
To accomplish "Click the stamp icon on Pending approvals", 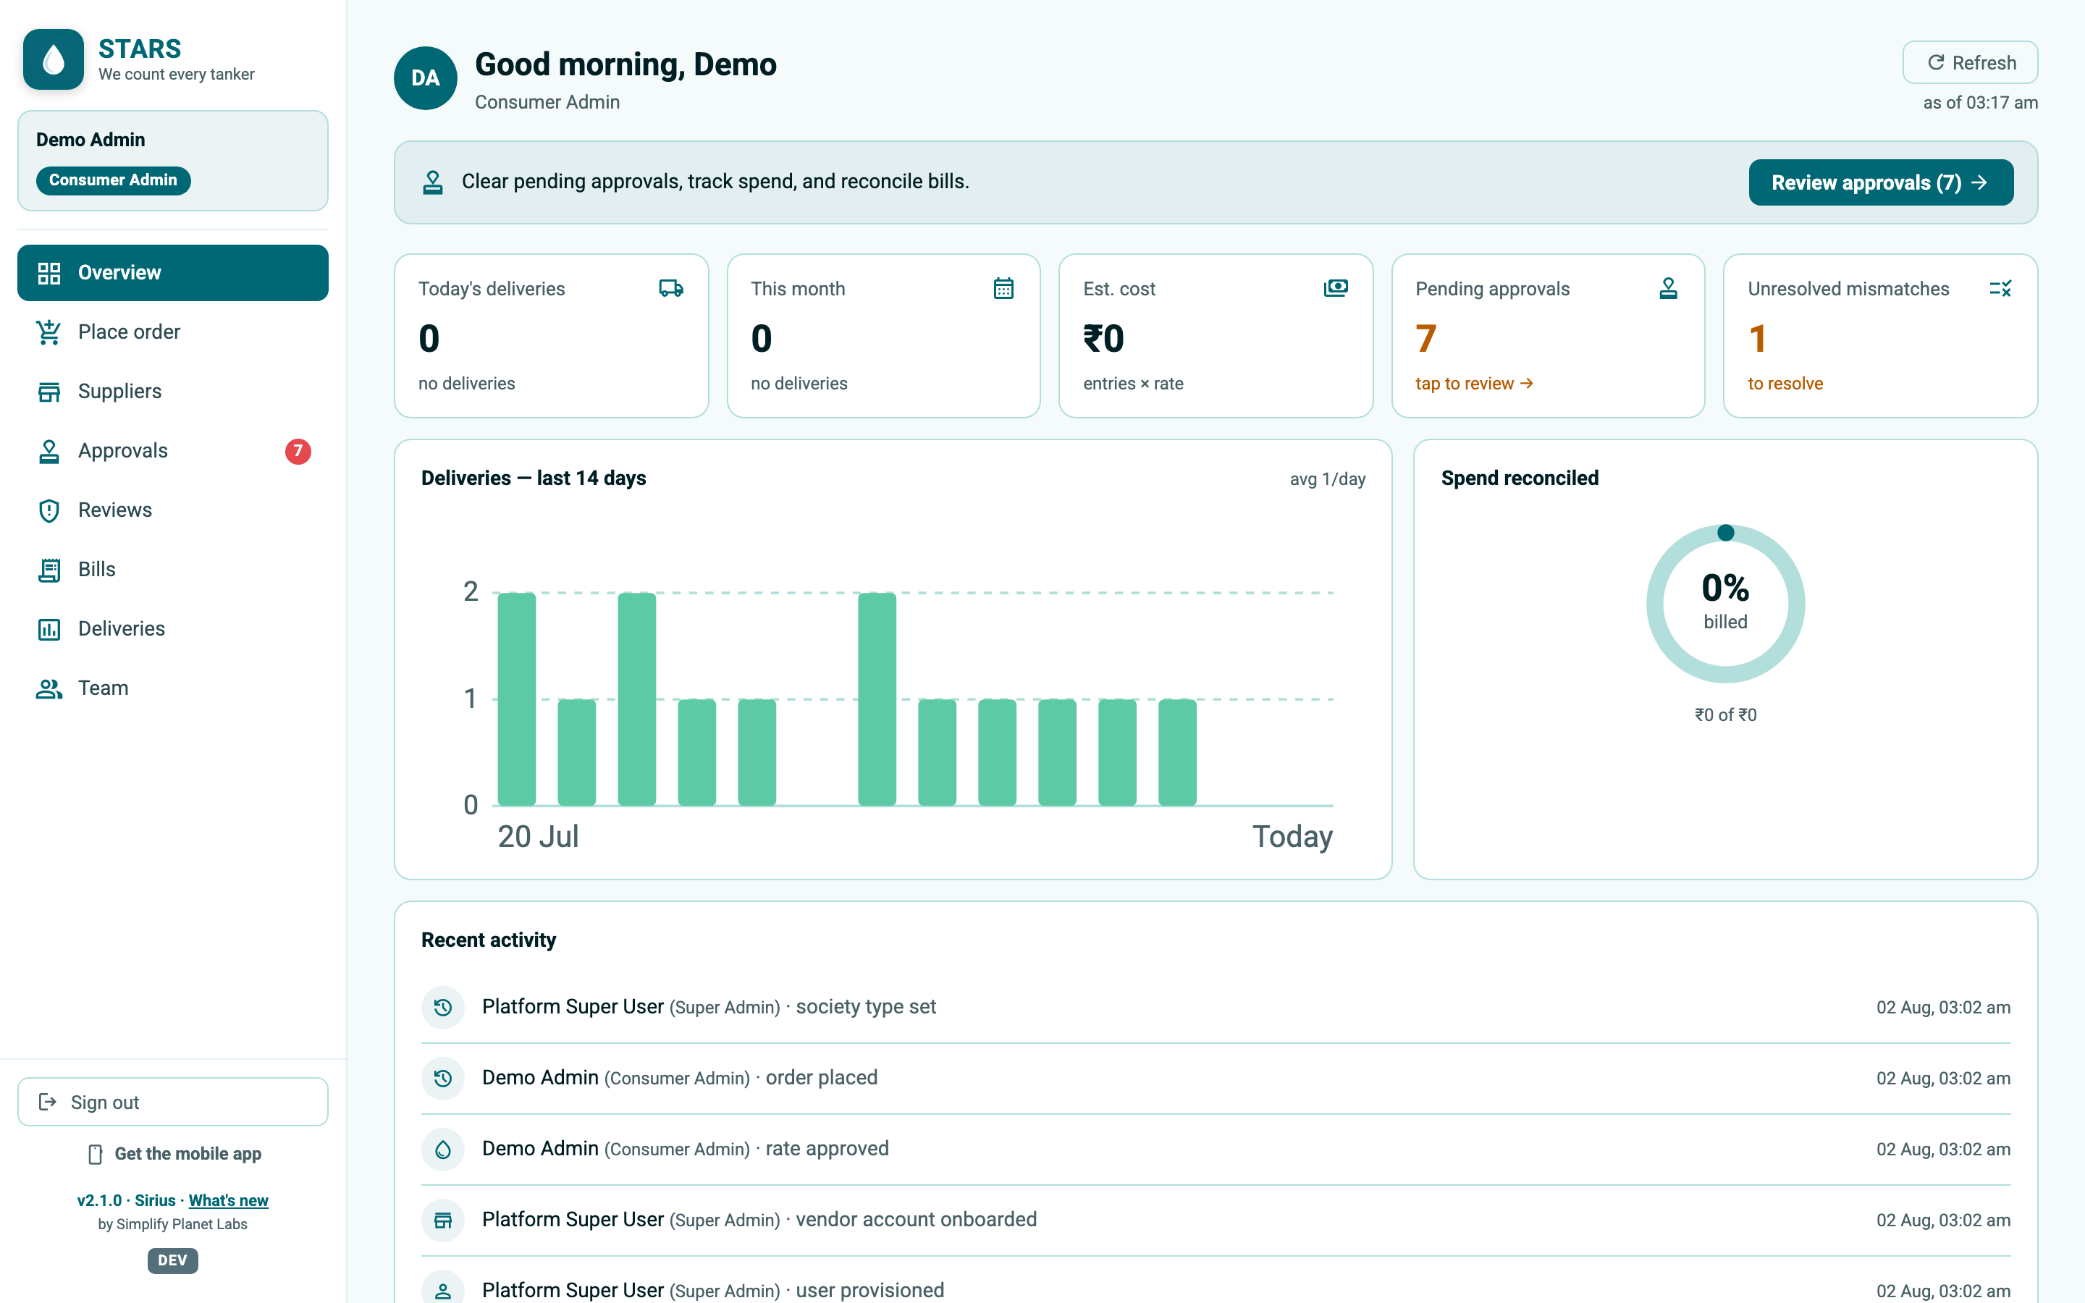I will point(1668,288).
